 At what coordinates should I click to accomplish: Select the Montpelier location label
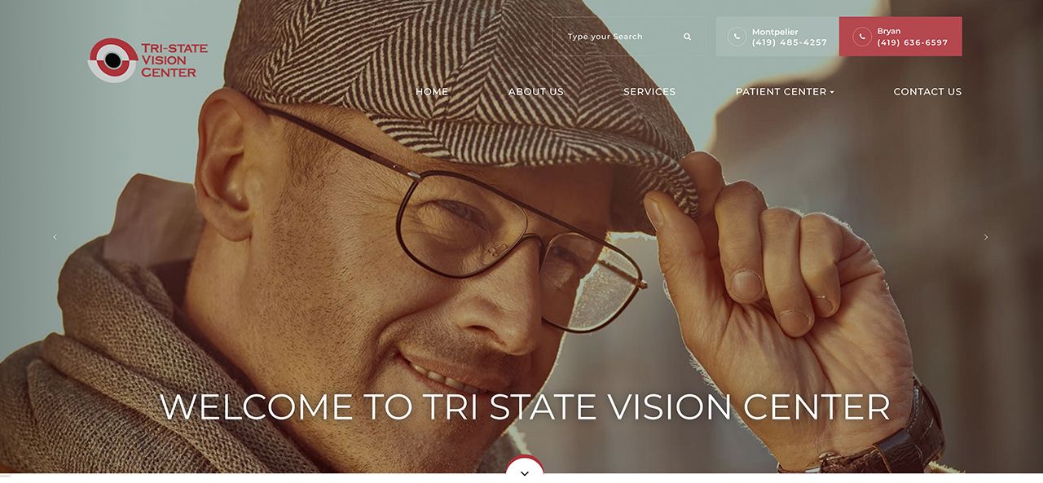775,32
